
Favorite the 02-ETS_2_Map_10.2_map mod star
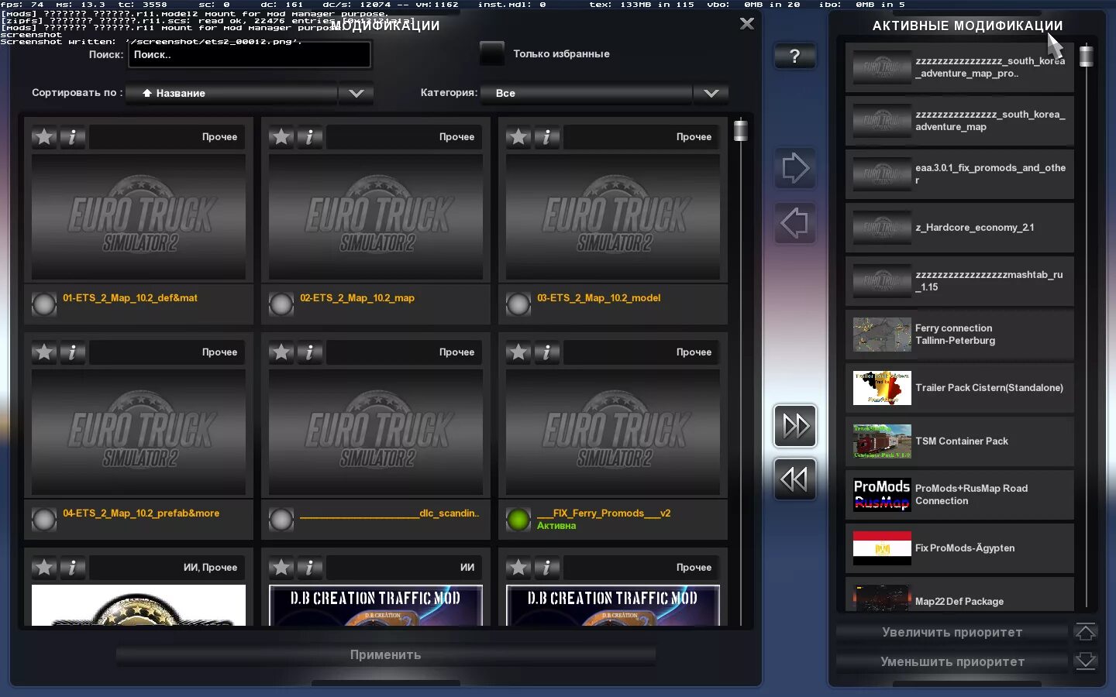[x=281, y=137]
